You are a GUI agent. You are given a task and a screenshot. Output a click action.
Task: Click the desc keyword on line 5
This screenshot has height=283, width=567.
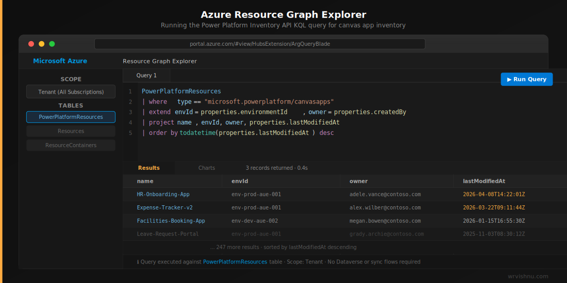coord(326,133)
